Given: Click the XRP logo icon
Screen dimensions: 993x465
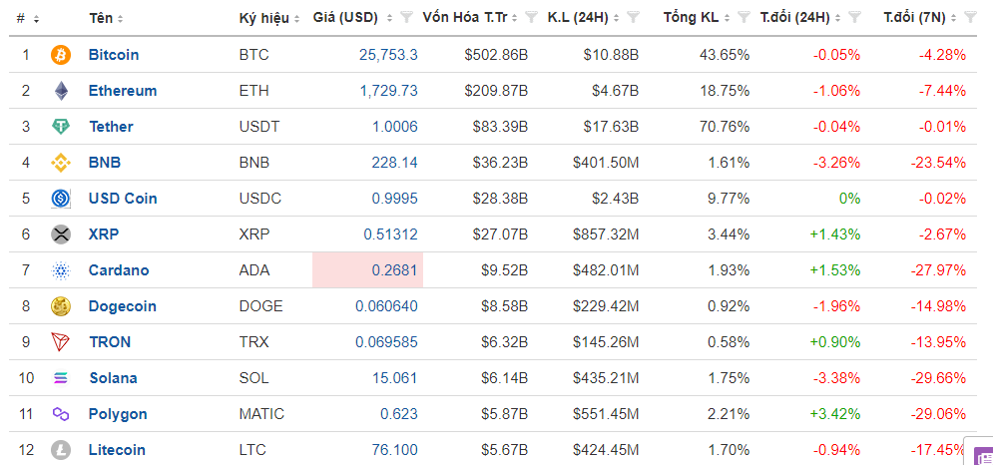Looking at the screenshot, I should (x=61, y=234).
